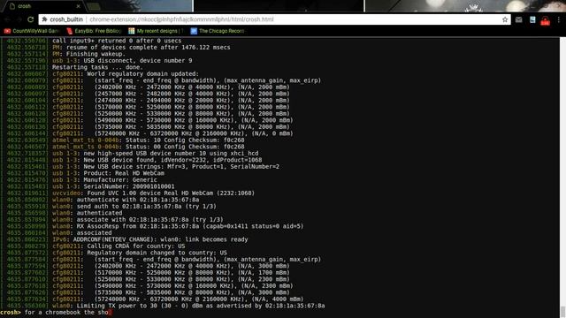This screenshot has height=318, width=566.
Task: Click The Chicago Record bookmark favicon
Action: tap(194, 31)
